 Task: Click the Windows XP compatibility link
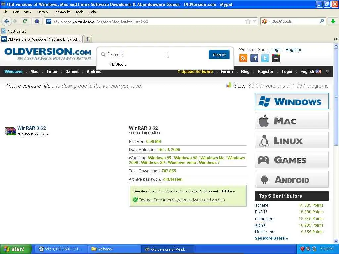pos(153,163)
